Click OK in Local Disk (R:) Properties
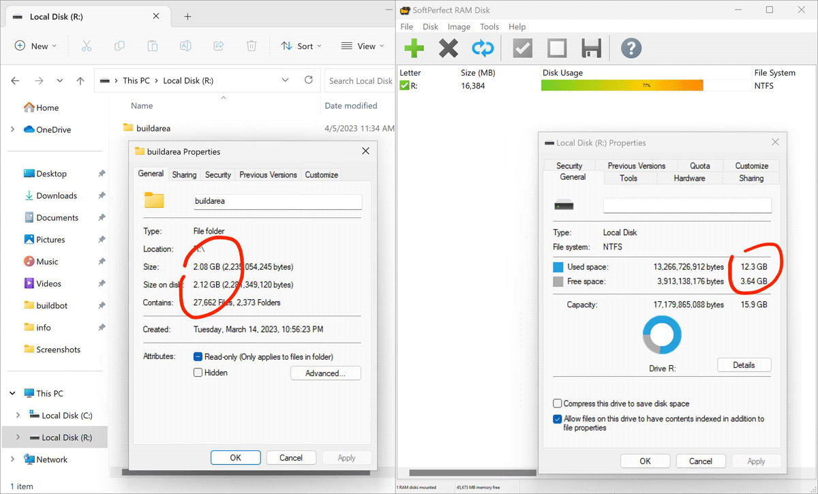This screenshot has height=494, width=818. click(645, 461)
